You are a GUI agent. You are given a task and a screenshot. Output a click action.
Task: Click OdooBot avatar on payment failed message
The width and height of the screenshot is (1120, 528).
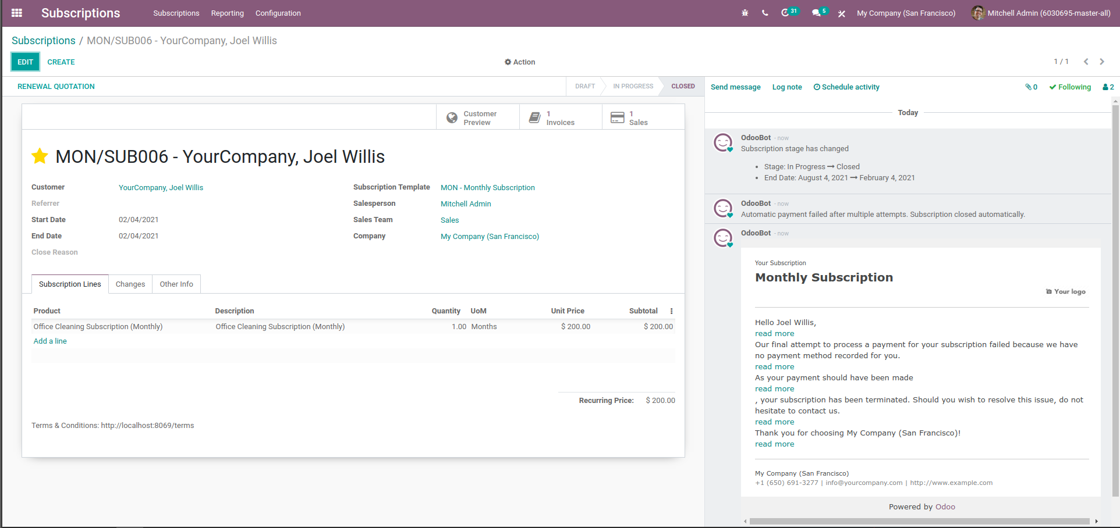click(723, 208)
